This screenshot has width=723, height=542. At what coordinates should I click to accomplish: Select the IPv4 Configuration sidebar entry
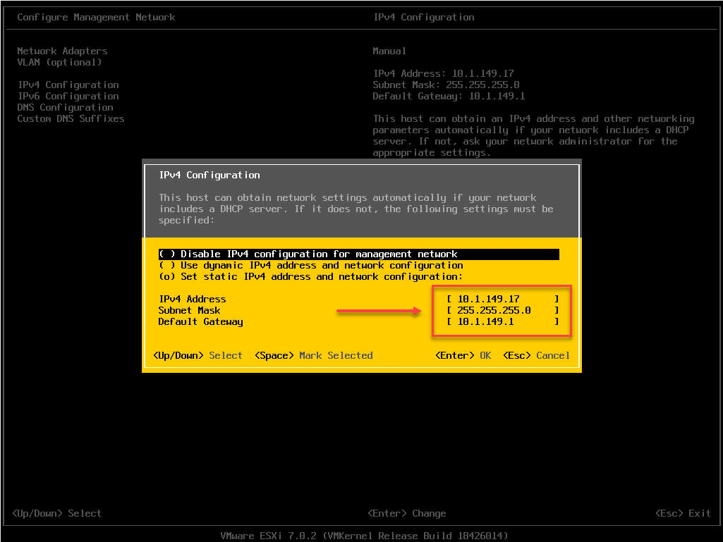click(x=68, y=85)
